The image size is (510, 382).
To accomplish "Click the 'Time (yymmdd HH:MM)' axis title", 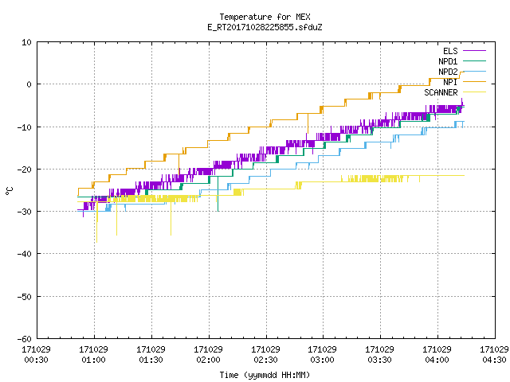I will tap(265, 375).
